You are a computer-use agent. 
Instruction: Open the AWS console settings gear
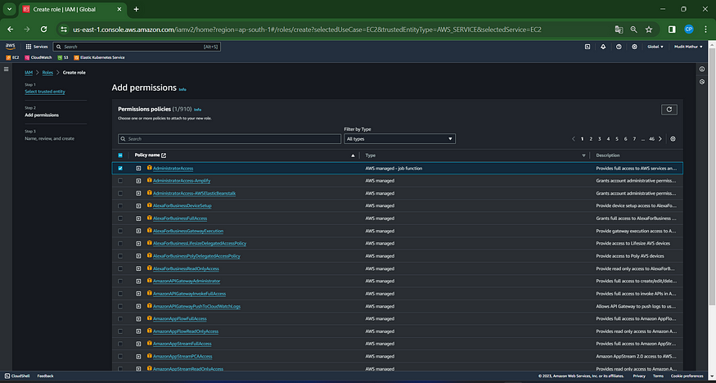tap(634, 47)
